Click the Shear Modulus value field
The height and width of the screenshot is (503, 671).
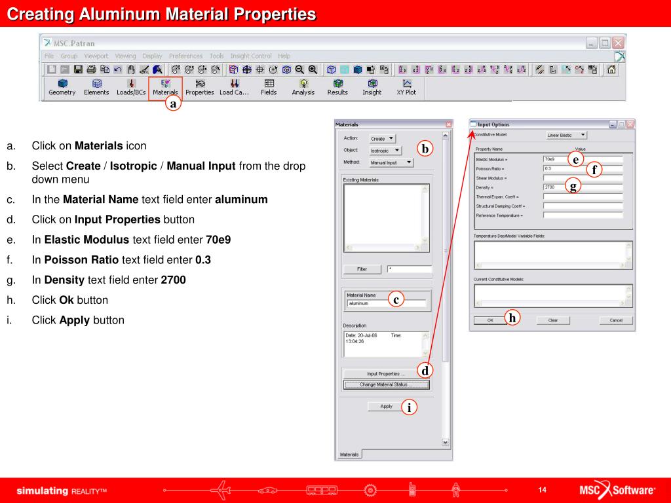pos(583,178)
